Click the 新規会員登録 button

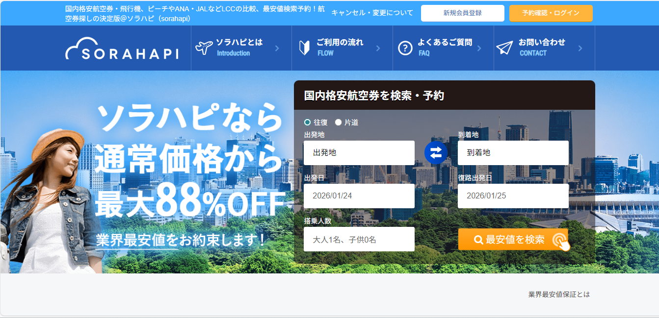coord(462,13)
